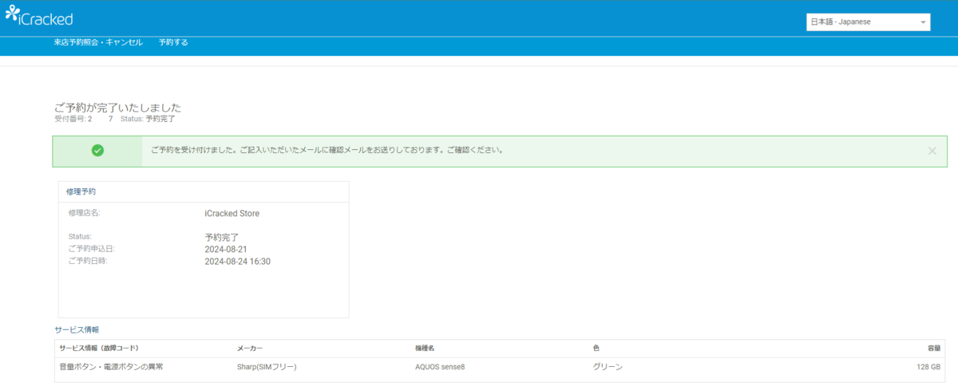The width and height of the screenshot is (958, 390).
Task: Click the メーカー column header
Action: (250, 349)
